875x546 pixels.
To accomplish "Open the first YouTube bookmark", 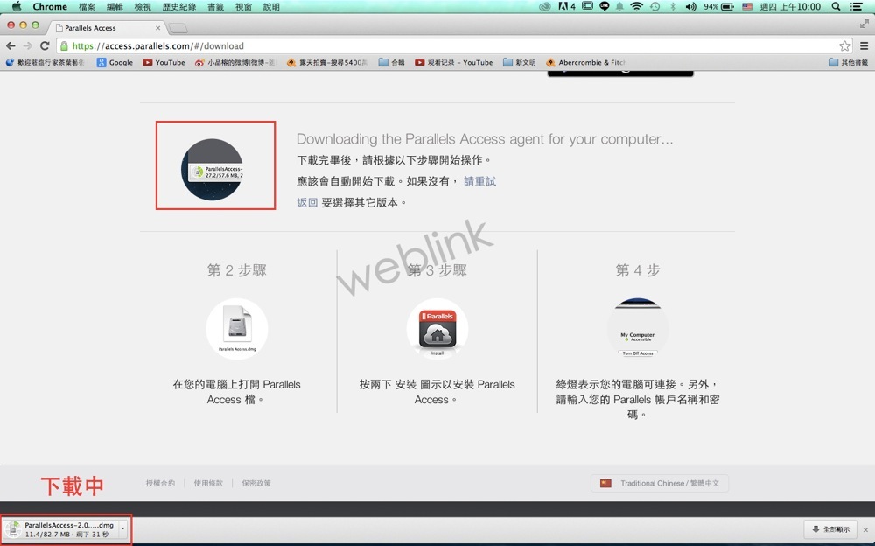I will [164, 62].
